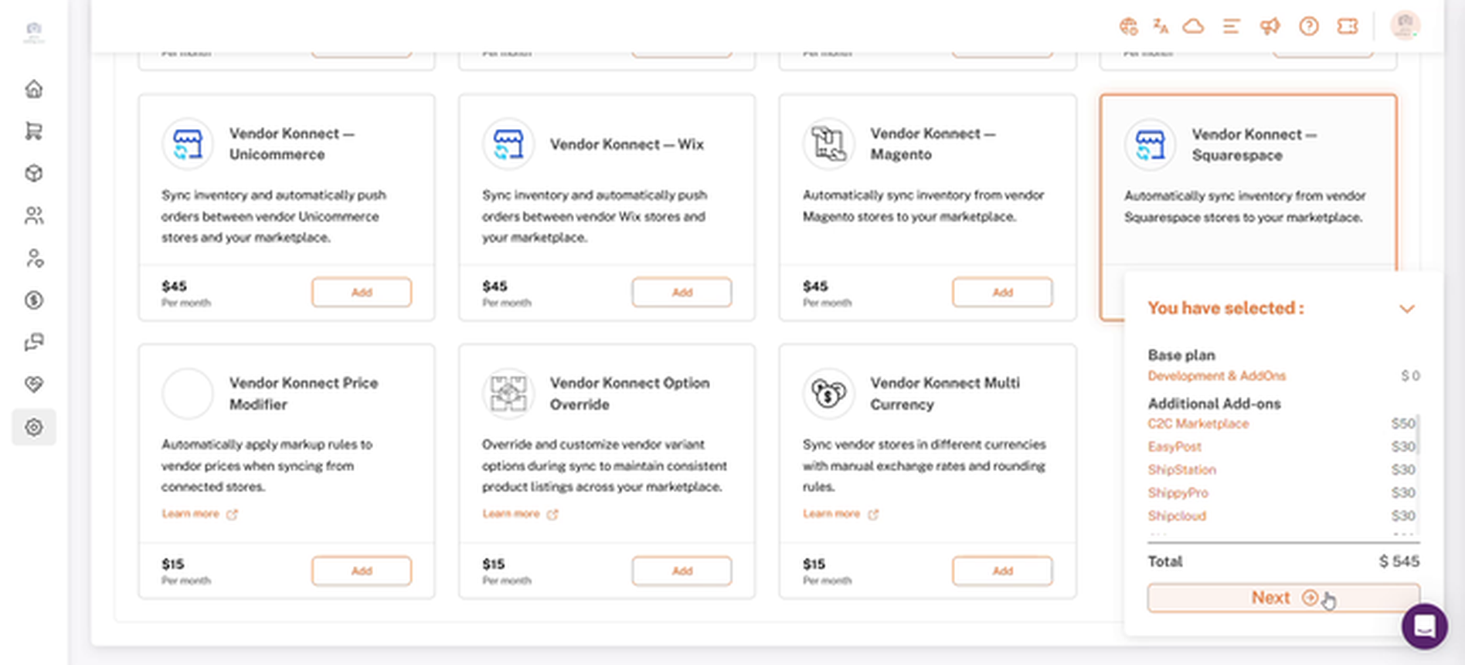Click the Development & AddOns base plan
This screenshot has width=1465, height=665.
click(1216, 376)
